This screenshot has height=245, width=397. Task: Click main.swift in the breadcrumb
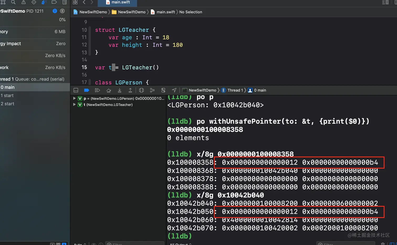point(163,12)
